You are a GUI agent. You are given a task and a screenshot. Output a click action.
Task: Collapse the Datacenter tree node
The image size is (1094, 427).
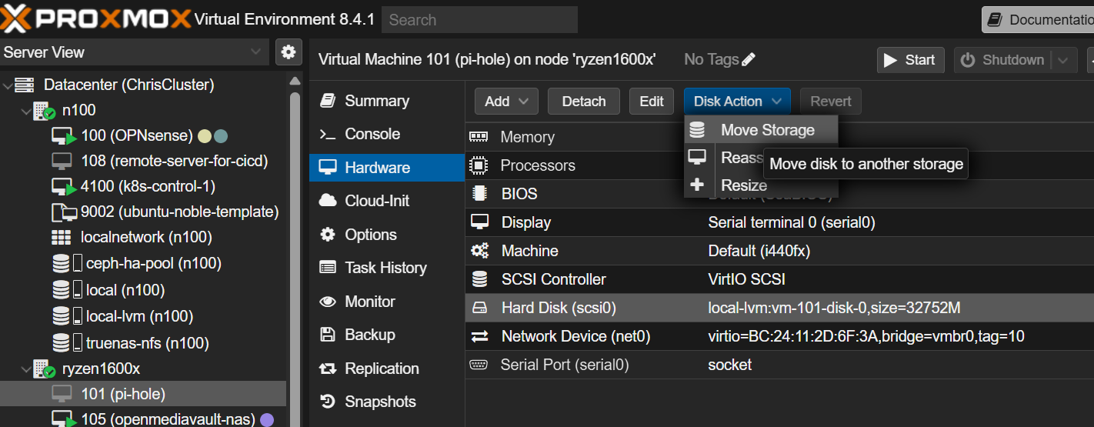click(7, 85)
